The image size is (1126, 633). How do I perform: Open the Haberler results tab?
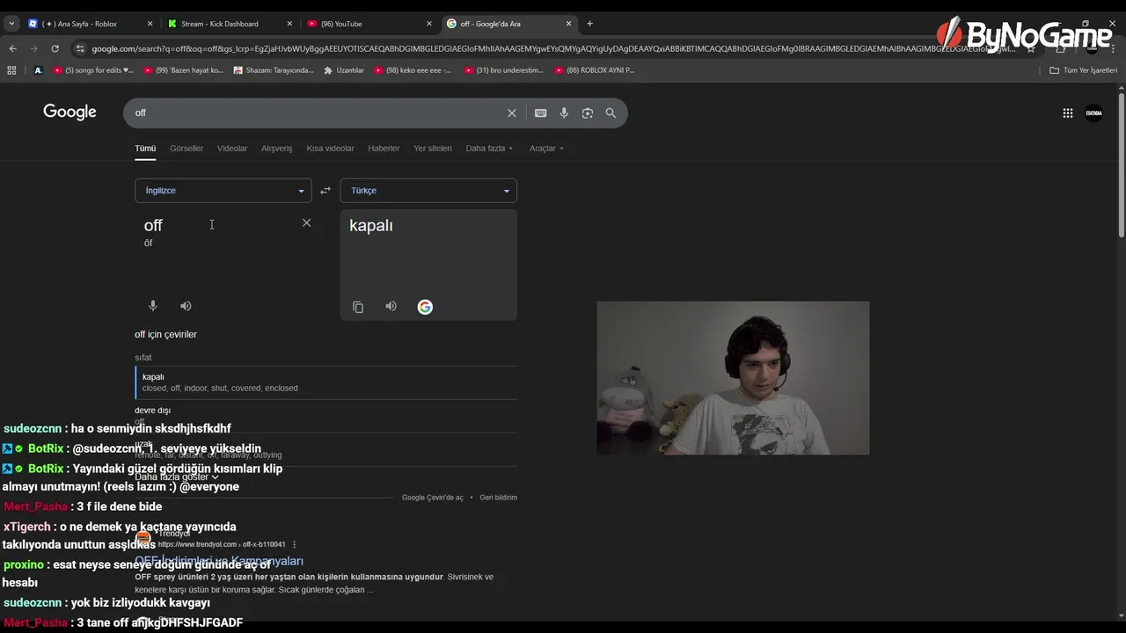click(384, 149)
